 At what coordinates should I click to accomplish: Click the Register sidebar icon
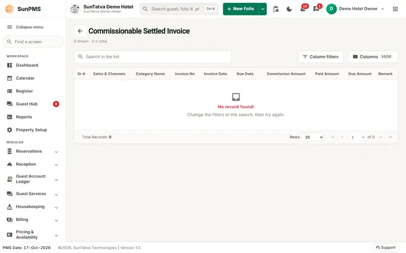pyautogui.click(x=10, y=91)
